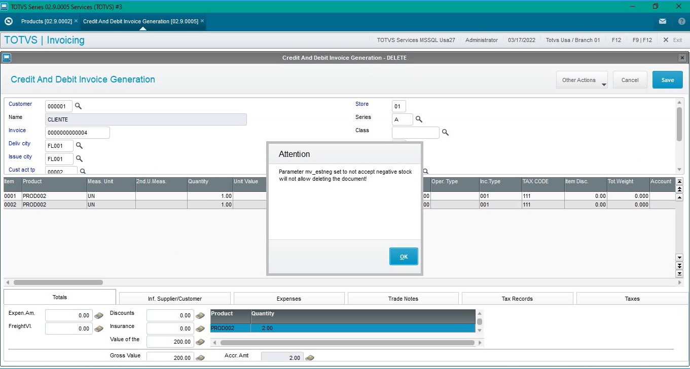Close the Credit And Debit Invoice dialog

tap(682, 58)
